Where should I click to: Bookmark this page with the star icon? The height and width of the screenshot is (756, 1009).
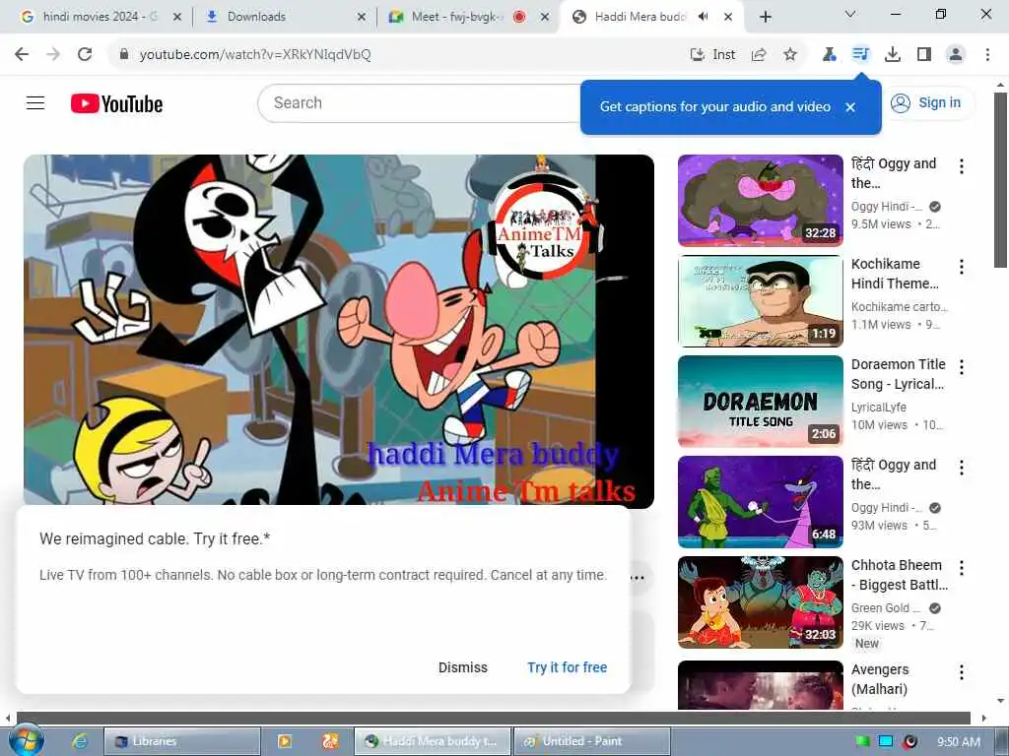coord(790,55)
